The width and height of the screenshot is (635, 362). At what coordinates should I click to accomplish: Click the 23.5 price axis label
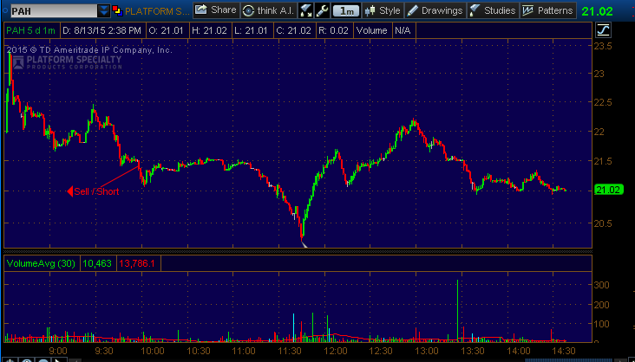click(x=605, y=46)
